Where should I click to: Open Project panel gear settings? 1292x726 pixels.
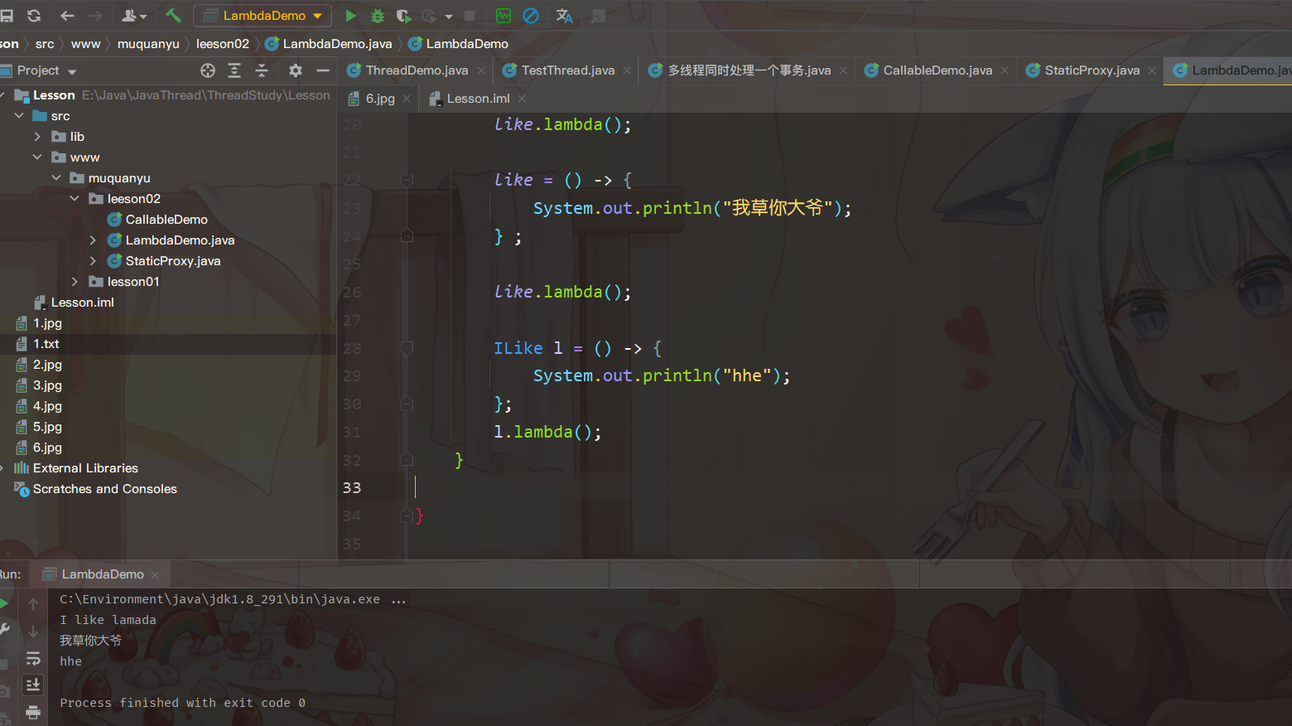[x=296, y=71]
